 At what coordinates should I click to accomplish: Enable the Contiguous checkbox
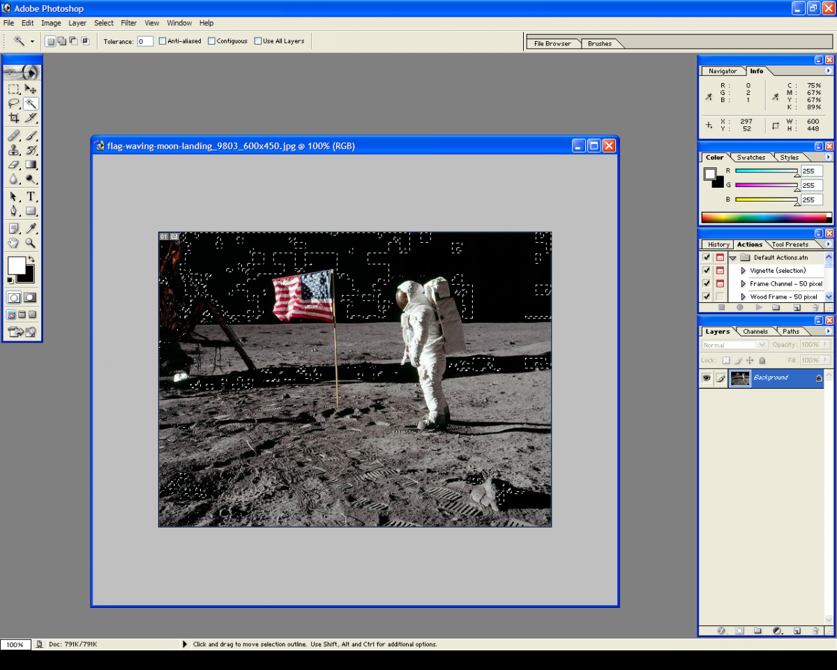coord(211,41)
